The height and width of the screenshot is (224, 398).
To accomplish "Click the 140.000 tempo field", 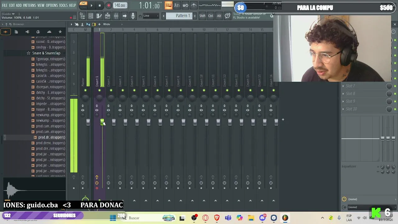I will point(120,5).
